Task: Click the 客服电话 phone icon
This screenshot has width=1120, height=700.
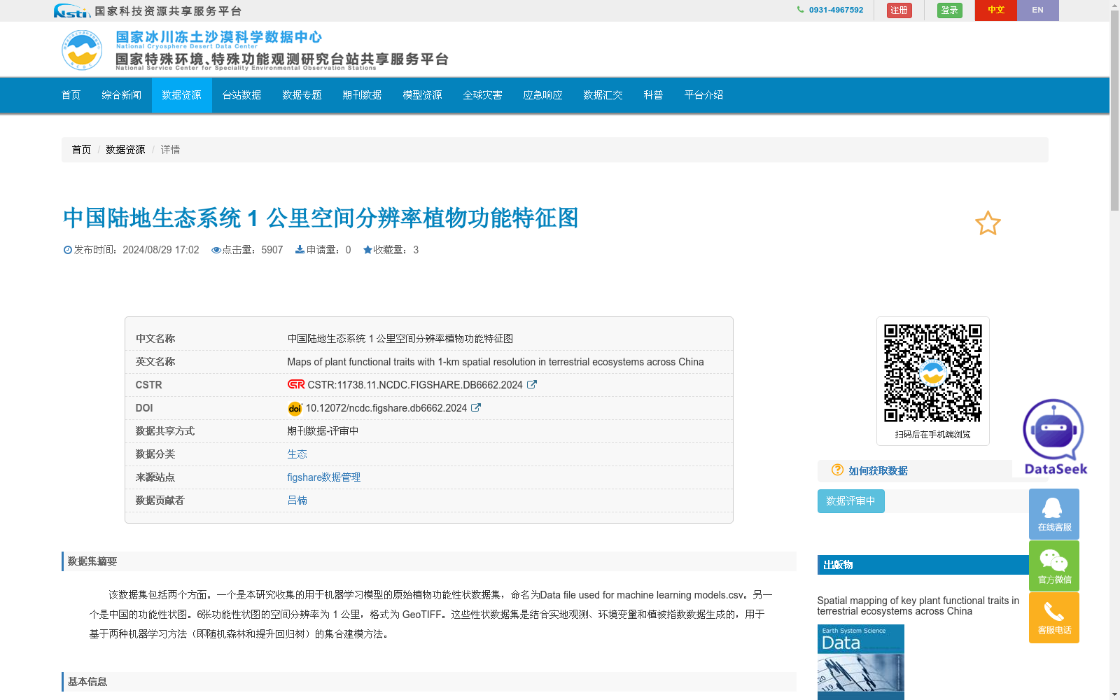Action: tap(1054, 617)
